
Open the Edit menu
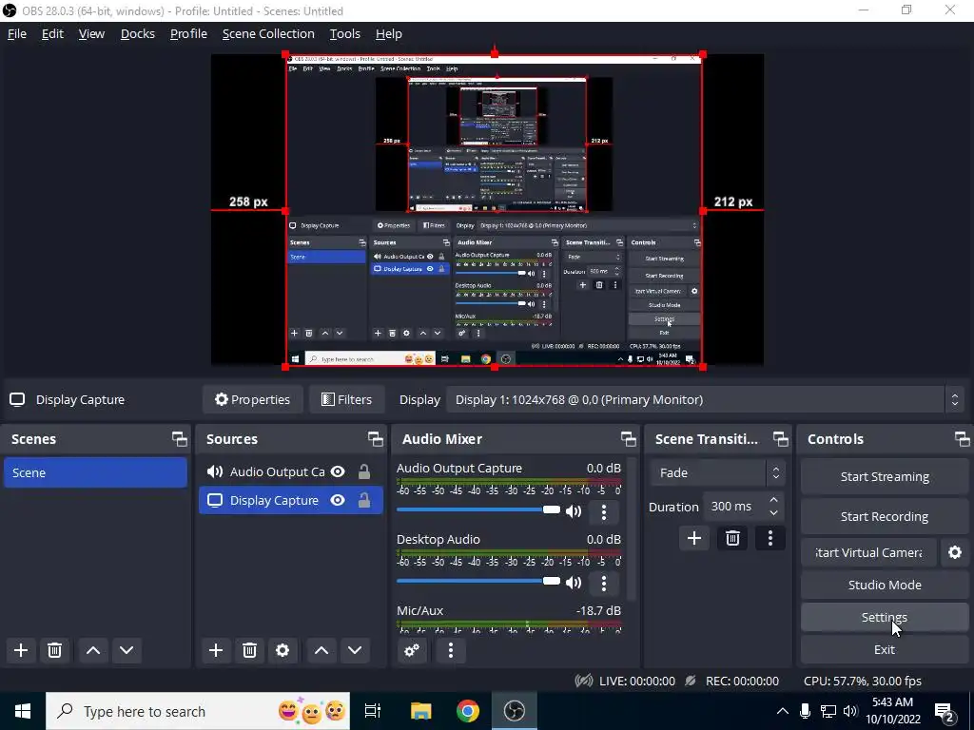click(52, 33)
